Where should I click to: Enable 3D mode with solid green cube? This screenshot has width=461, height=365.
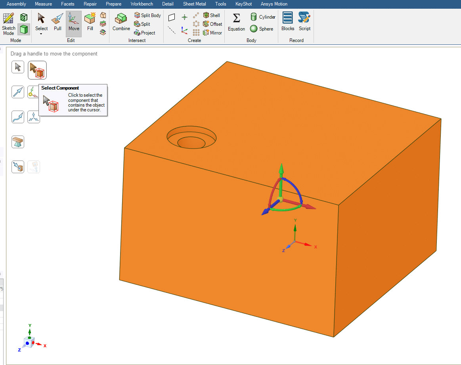(x=24, y=29)
